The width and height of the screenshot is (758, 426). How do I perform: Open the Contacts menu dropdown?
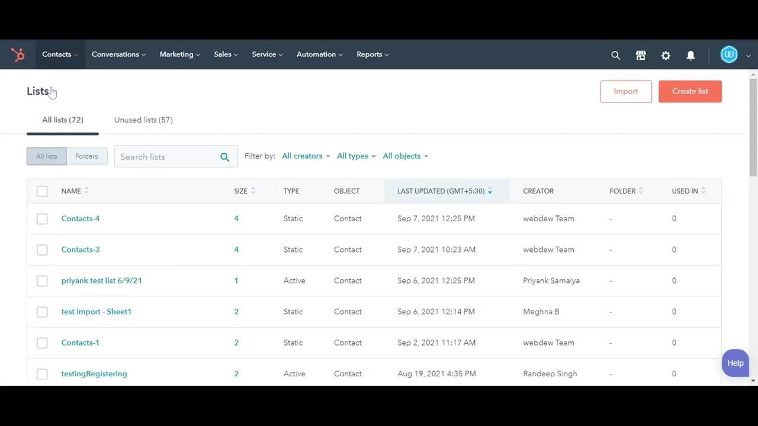click(60, 54)
